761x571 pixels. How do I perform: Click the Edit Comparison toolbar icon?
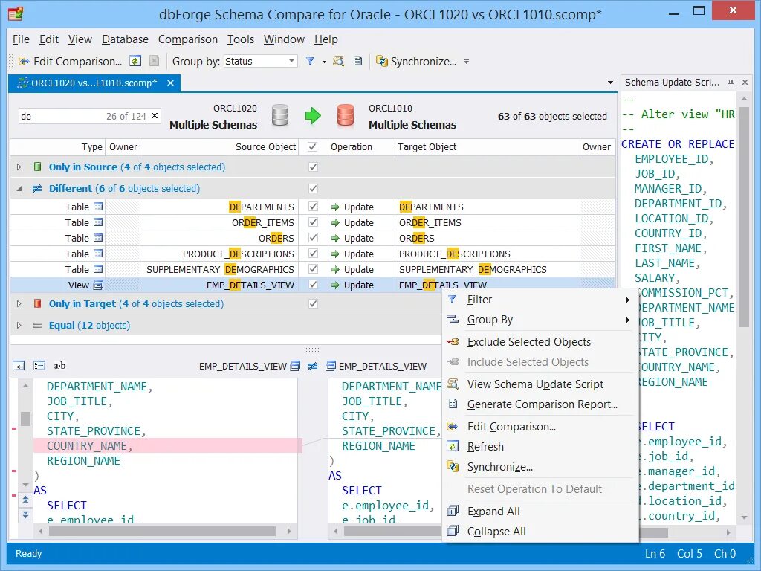coord(23,61)
